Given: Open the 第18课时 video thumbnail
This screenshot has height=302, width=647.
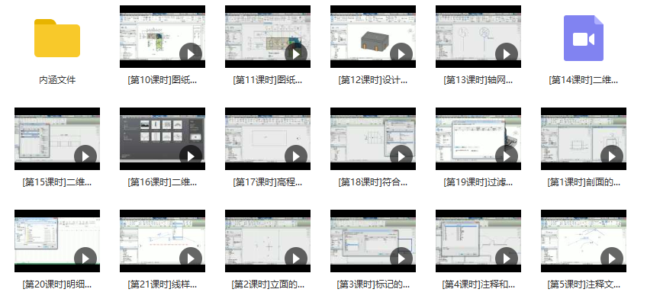Looking at the screenshot, I should pyautogui.click(x=373, y=139).
